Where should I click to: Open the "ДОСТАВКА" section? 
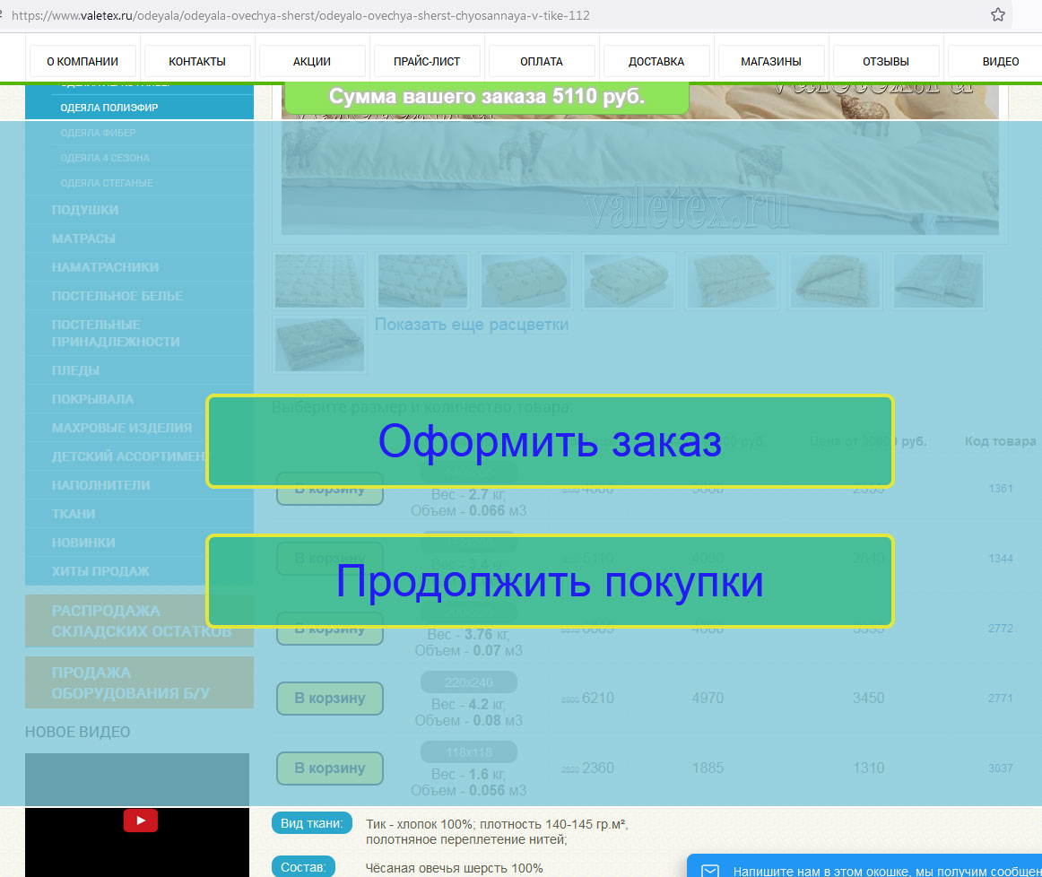pyautogui.click(x=656, y=60)
